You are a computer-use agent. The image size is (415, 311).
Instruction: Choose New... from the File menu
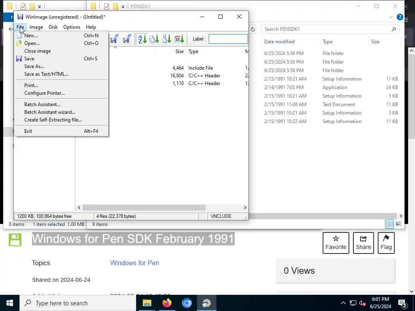(62, 36)
